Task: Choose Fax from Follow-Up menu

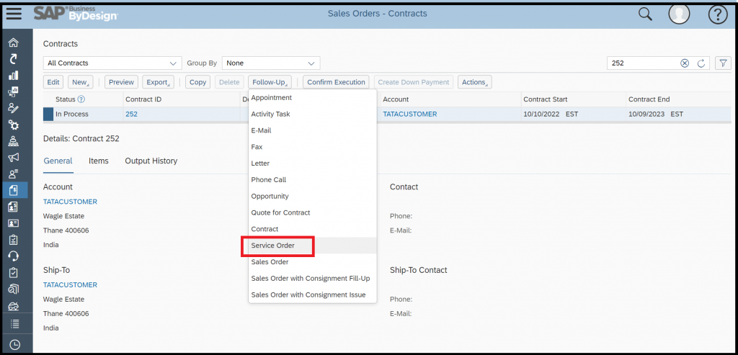Action: [x=257, y=147]
